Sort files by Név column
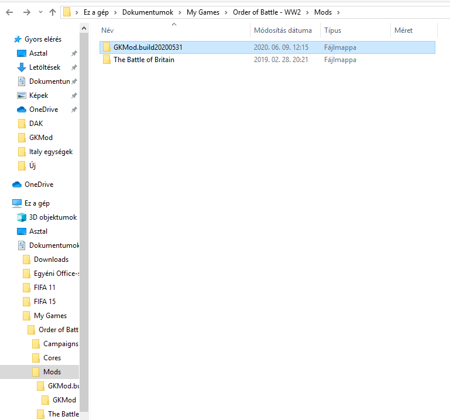This screenshot has width=450, height=420. (x=107, y=30)
